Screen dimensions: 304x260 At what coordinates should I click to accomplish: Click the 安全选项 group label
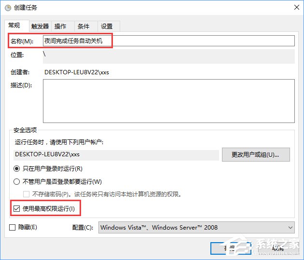(x=25, y=130)
